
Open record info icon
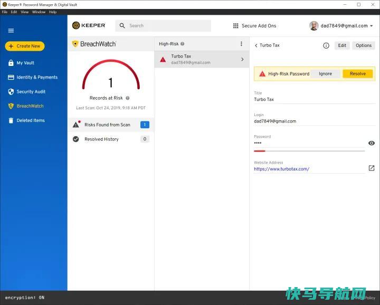[x=326, y=45]
